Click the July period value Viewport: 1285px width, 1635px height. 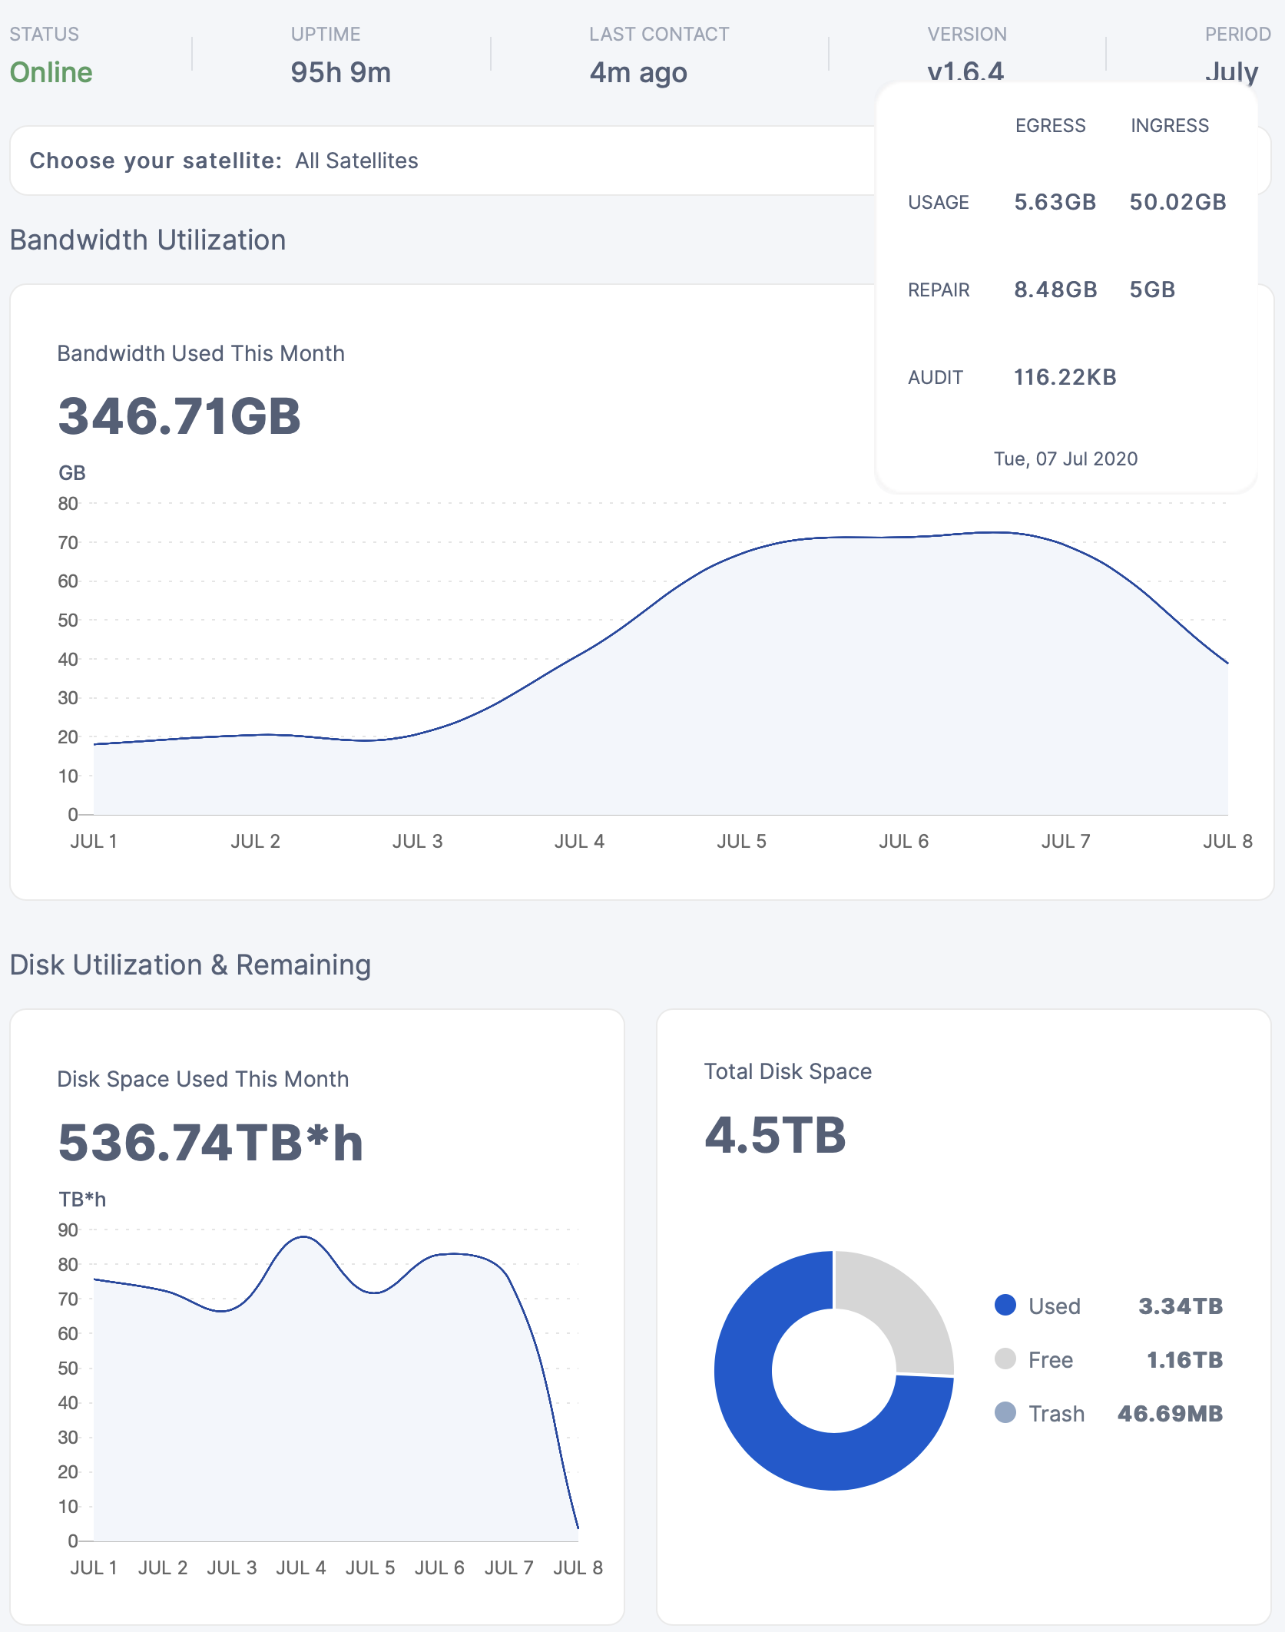click(x=1231, y=71)
